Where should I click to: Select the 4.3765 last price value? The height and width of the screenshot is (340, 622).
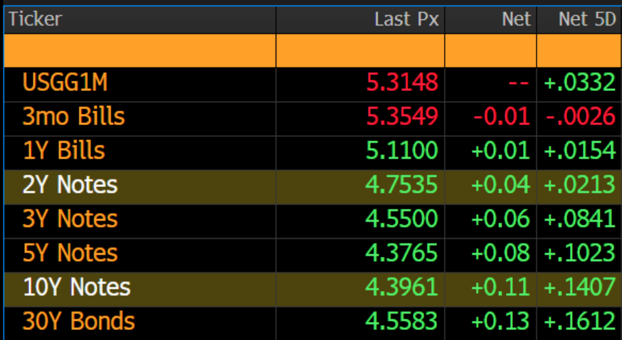point(401,253)
